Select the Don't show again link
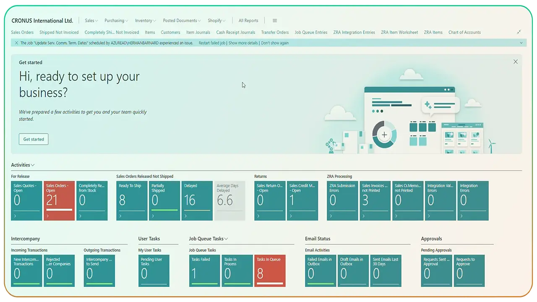The height and width of the screenshot is (302, 537). [275, 43]
